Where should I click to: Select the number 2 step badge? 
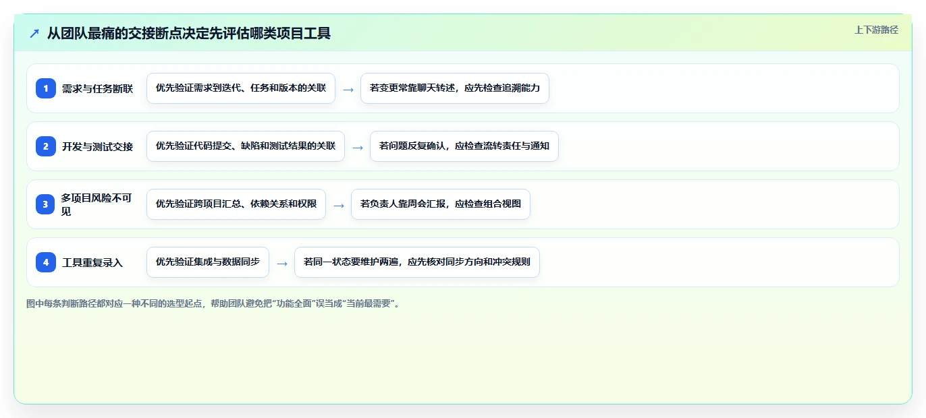(46, 146)
